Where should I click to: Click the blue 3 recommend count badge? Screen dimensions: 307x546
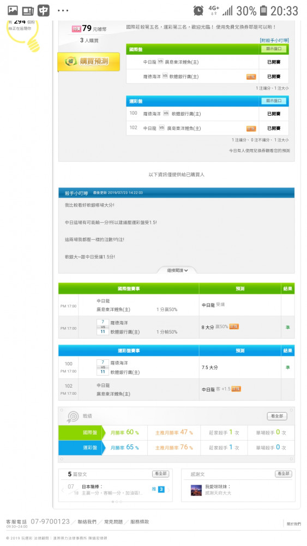tap(161, 489)
